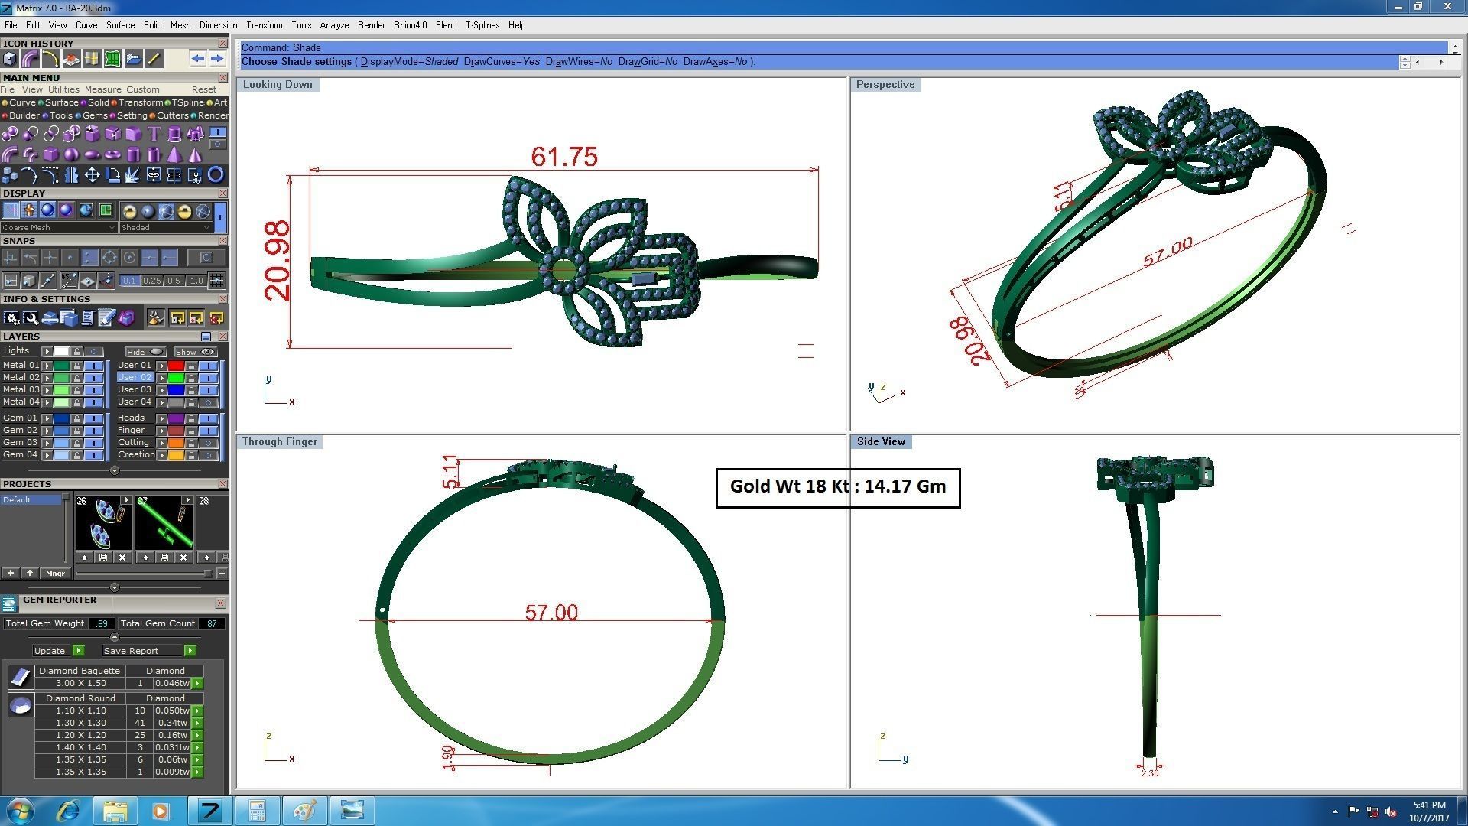Expand the 1.30 X 1.30 diamond row arrow
1468x826 pixels.
[x=197, y=723]
